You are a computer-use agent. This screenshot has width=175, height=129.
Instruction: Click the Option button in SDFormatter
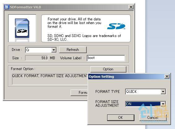(x=108, y=69)
